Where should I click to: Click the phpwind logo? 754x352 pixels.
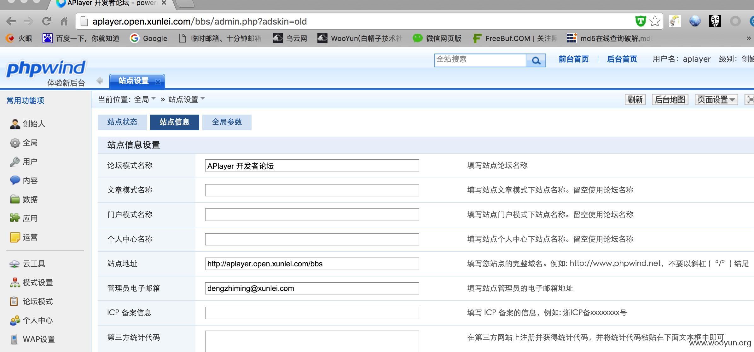(x=46, y=68)
